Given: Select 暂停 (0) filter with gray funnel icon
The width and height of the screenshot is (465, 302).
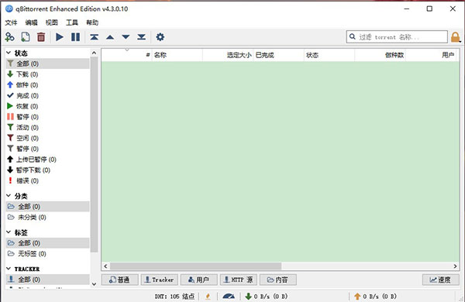Looking at the screenshot, I should point(47,149).
